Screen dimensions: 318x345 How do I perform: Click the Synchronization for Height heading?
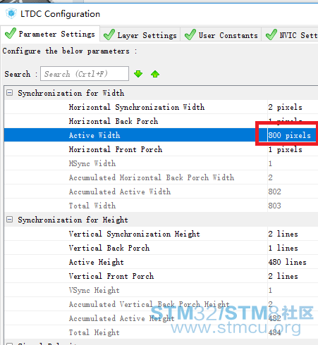pyautogui.click(x=73, y=220)
